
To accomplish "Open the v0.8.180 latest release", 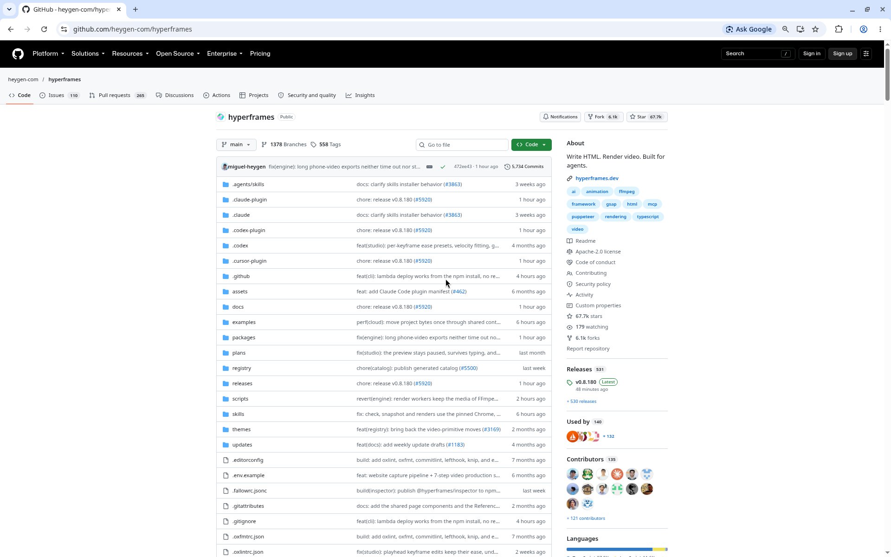I will (x=586, y=382).
